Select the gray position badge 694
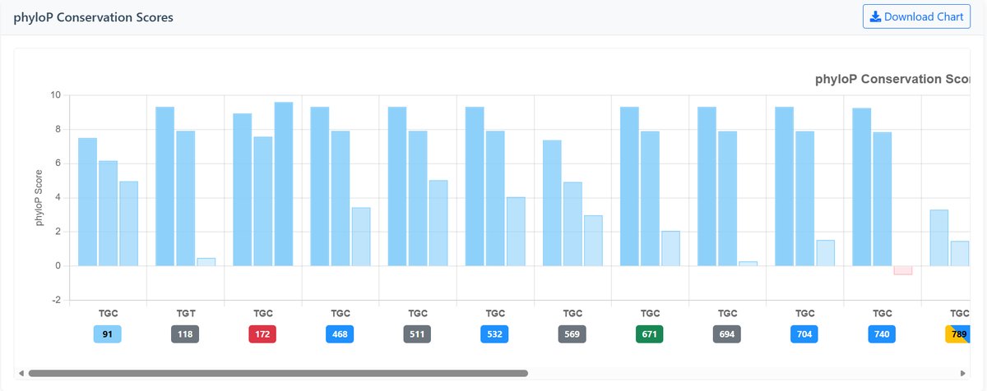 (727, 334)
